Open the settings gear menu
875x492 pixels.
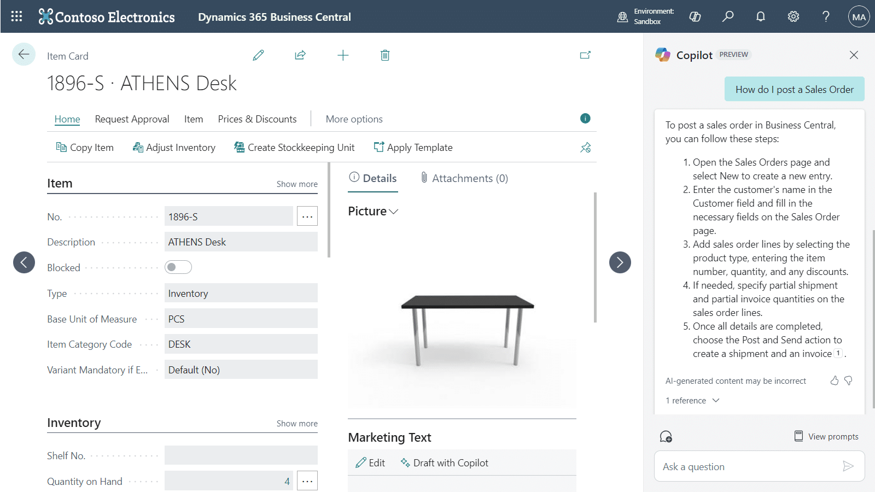click(x=794, y=16)
